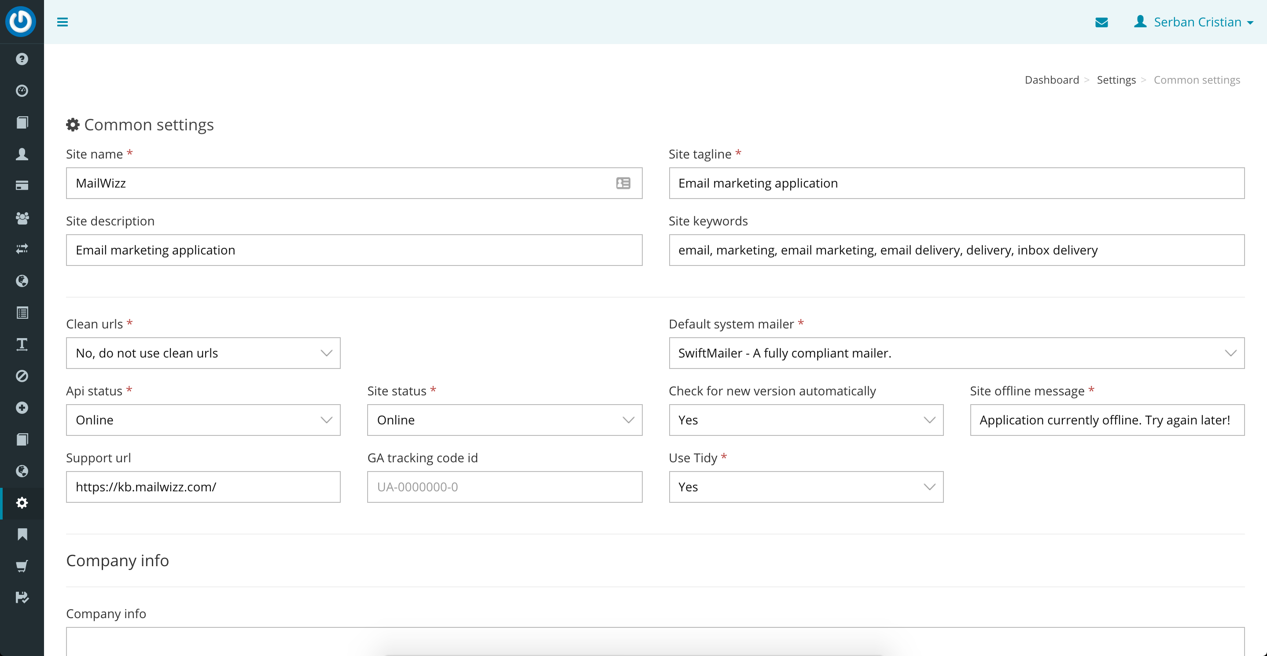The width and height of the screenshot is (1267, 656).
Task: Open the blacklist ban-symbol sidebar icon
Action: (x=22, y=376)
